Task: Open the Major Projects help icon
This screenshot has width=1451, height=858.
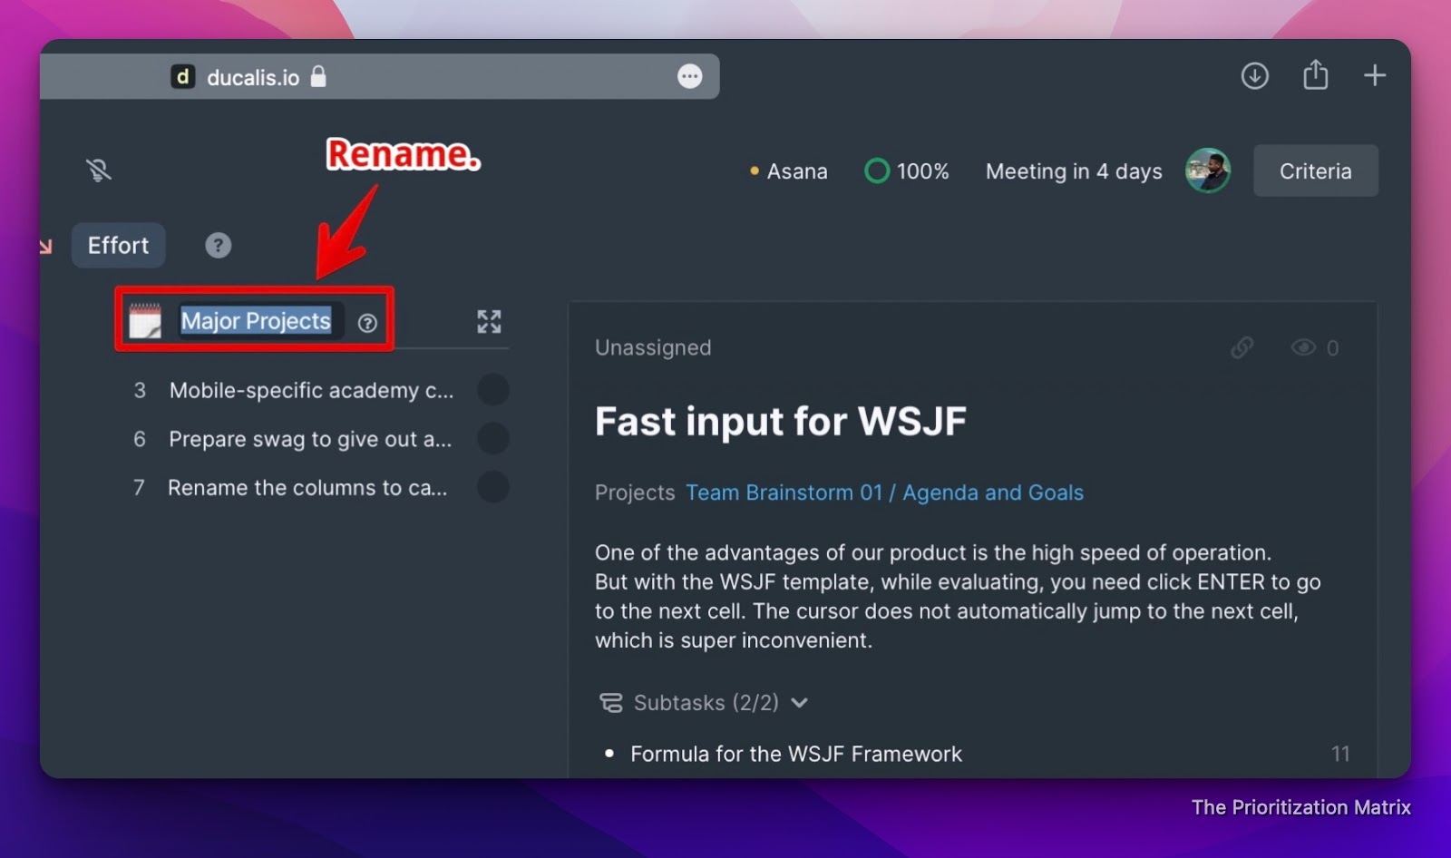Action: click(x=367, y=323)
